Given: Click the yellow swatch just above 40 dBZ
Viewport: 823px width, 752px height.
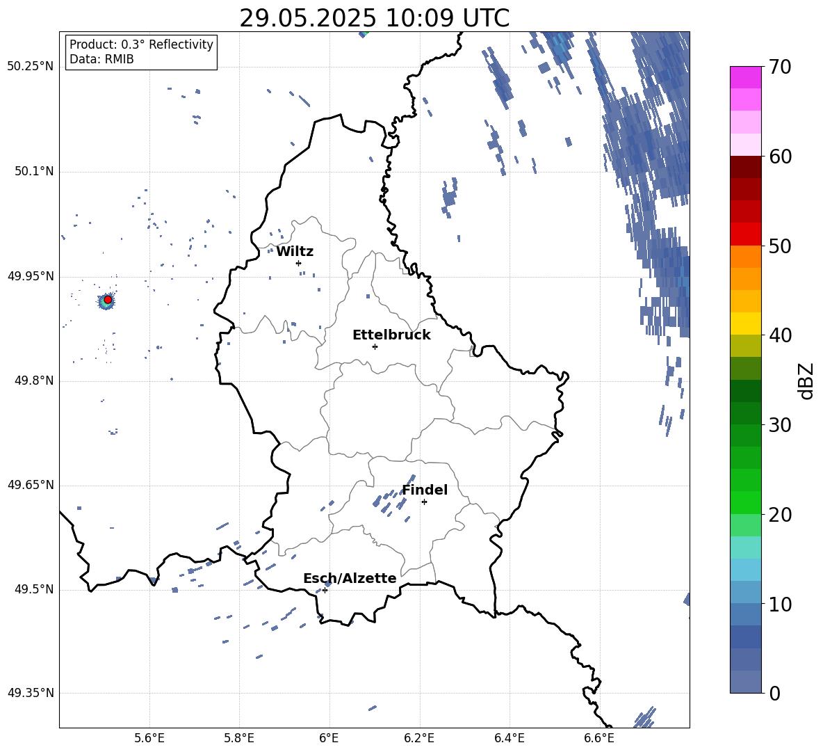Looking at the screenshot, I should point(746,323).
